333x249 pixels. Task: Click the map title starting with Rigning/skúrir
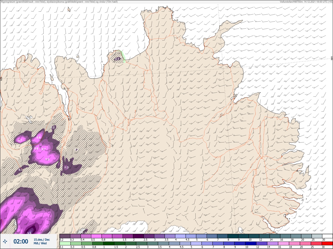point(59,2)
